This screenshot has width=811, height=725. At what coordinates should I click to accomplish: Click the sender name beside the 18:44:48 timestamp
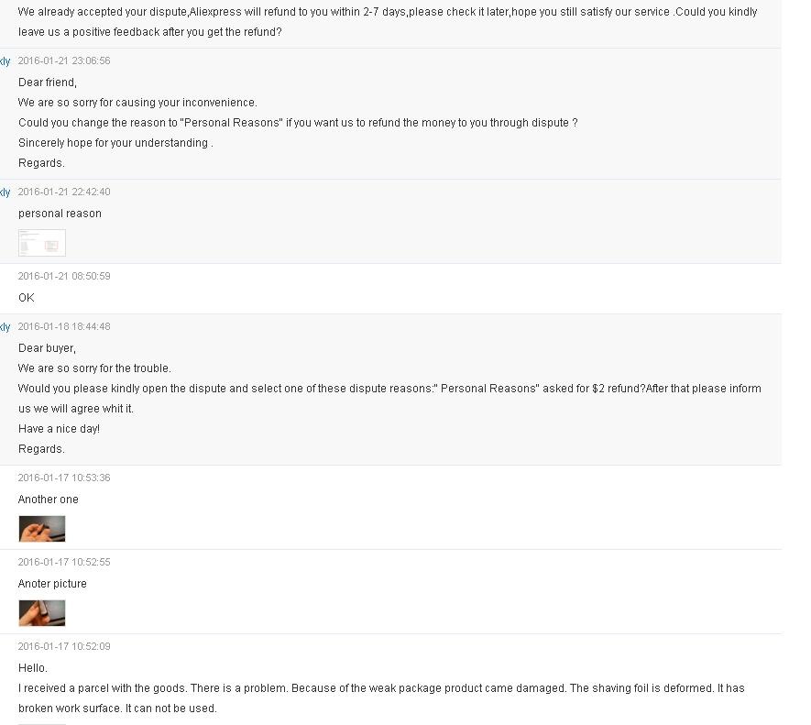5,327
